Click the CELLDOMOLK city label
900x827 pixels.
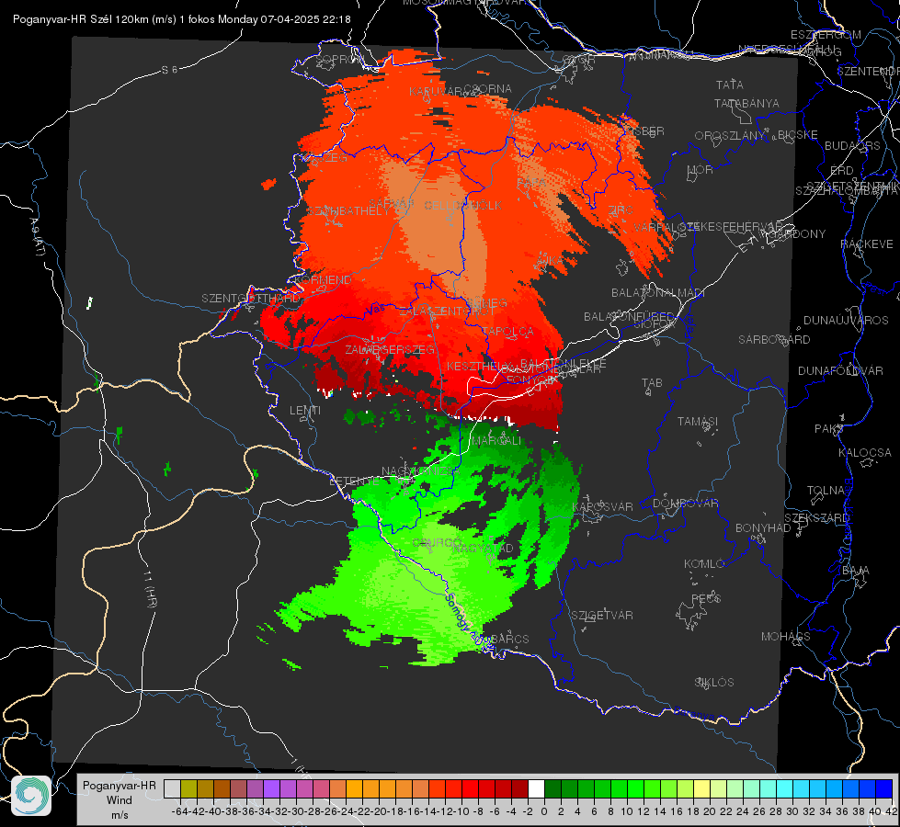coord(463,206)
